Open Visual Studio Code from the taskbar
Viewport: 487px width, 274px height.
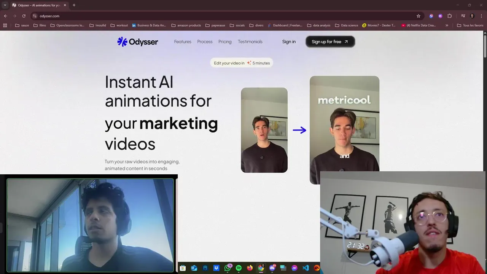[306, 268]
